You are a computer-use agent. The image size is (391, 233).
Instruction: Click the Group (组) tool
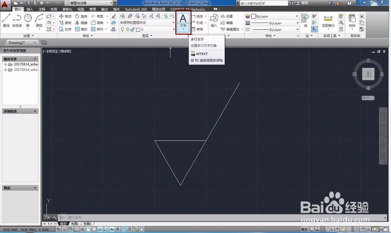[305, 20]
